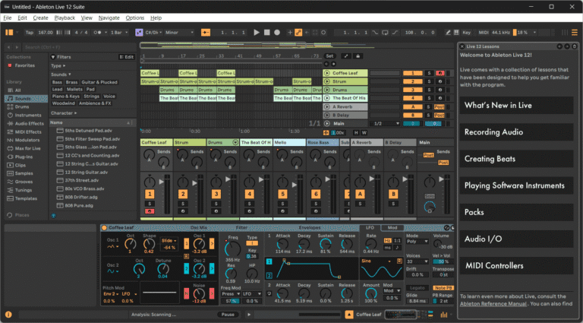
Task: Click the browser search field
Action: click(79, 47)
